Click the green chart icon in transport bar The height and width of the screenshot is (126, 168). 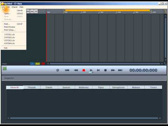coord(5,68)
